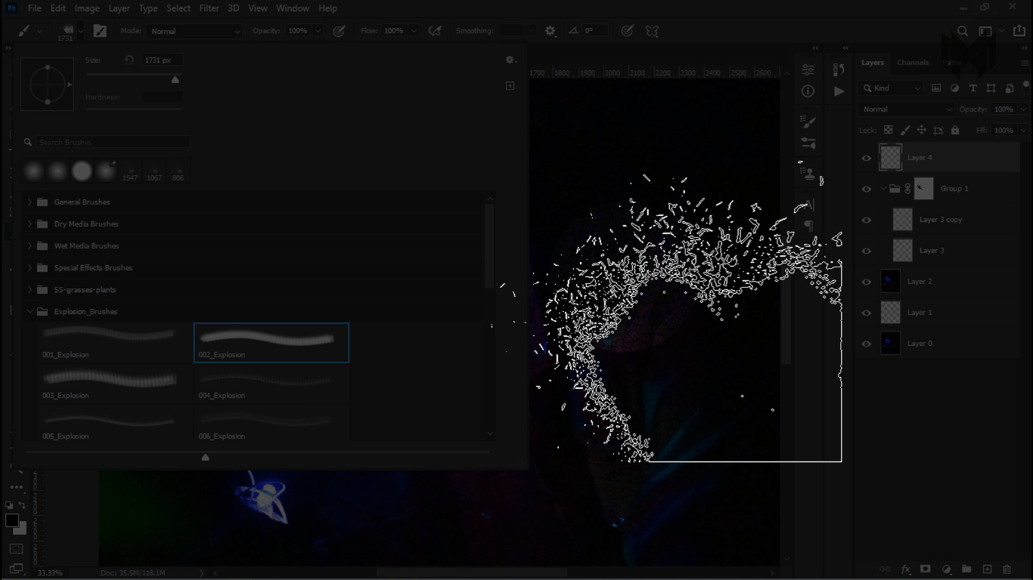Open brush picker settings gear
1033x580 pixels.
pyautogui.click(x=510, y=60)
